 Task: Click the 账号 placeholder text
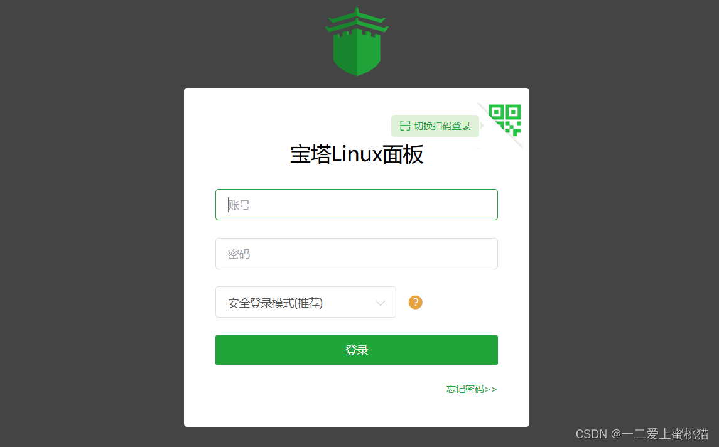tap(239, 205)
